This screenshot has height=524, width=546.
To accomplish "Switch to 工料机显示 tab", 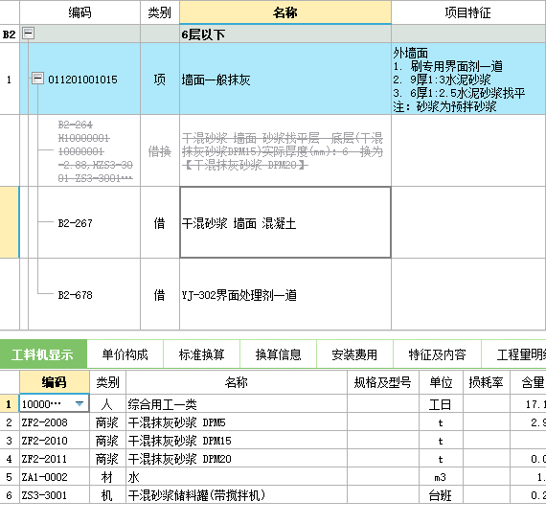I will pyautogui.click(x=43, y=354).
